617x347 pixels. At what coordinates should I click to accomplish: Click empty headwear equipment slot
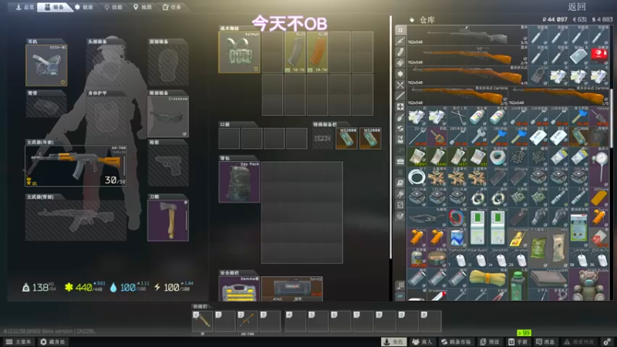click(107, 66)
